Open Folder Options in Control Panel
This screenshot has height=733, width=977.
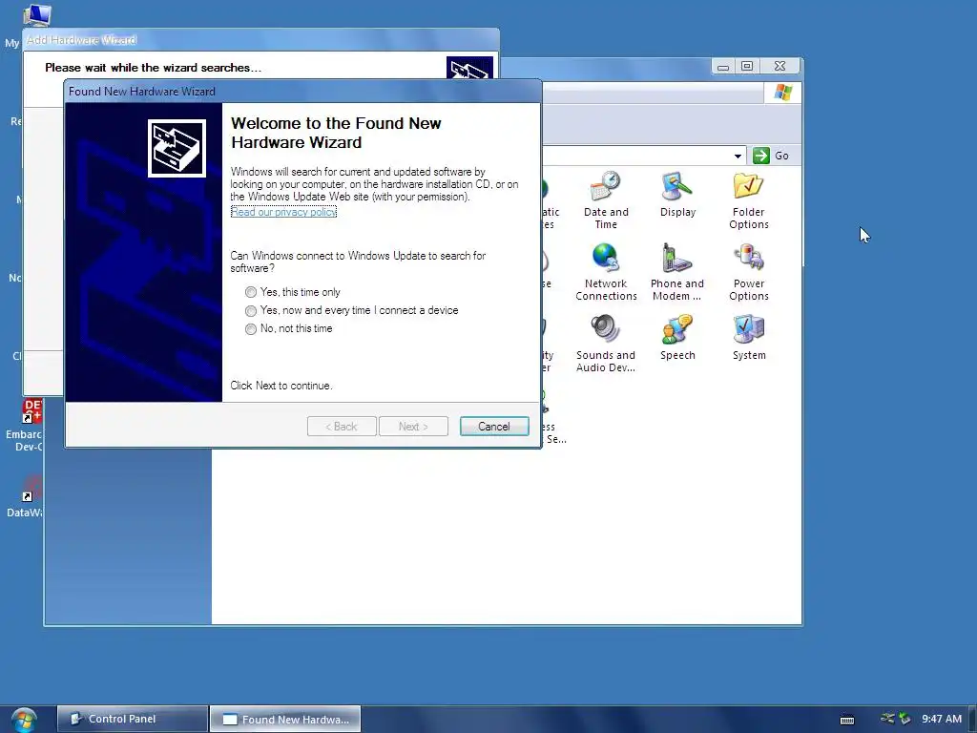coord(748,200)
